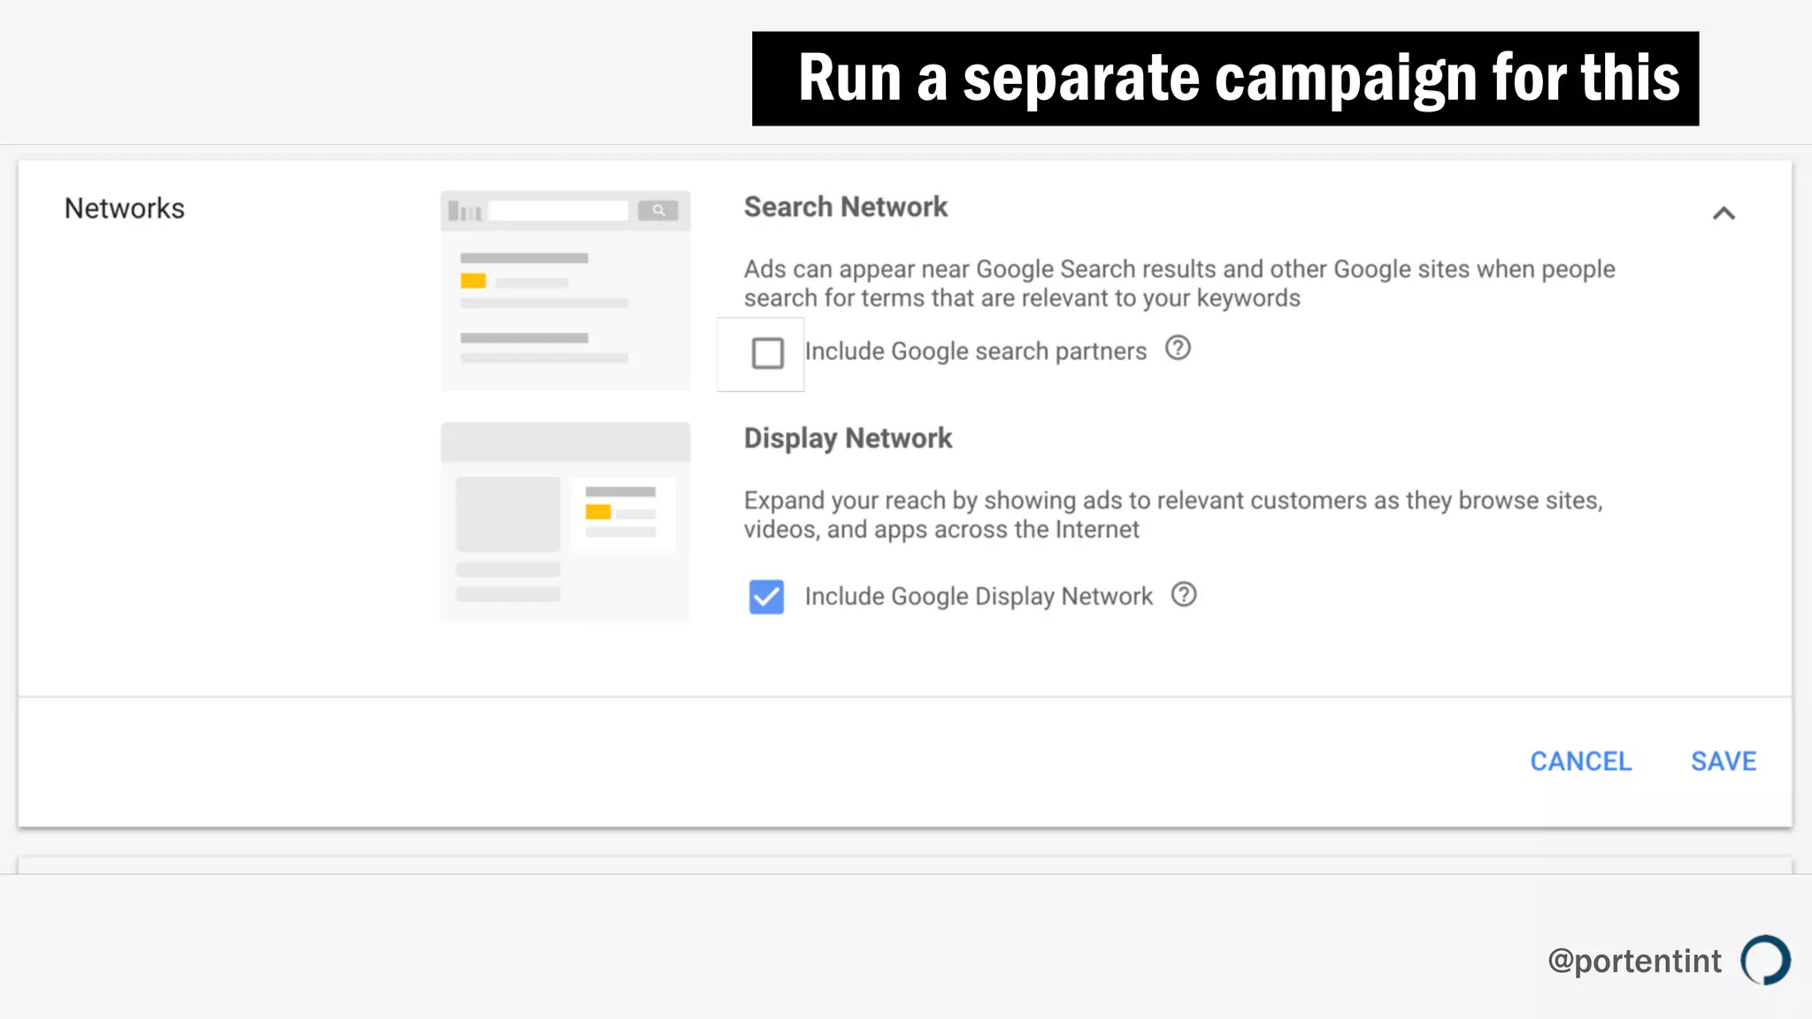Click the Display Network illustration thumbnail
Screen dimensions: 1812x1019
click(565, 522)
